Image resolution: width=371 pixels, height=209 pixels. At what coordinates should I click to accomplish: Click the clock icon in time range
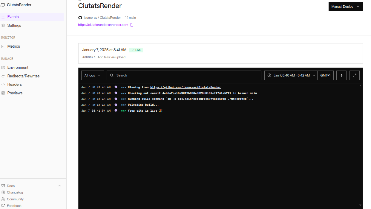click(x=269, y=75)
